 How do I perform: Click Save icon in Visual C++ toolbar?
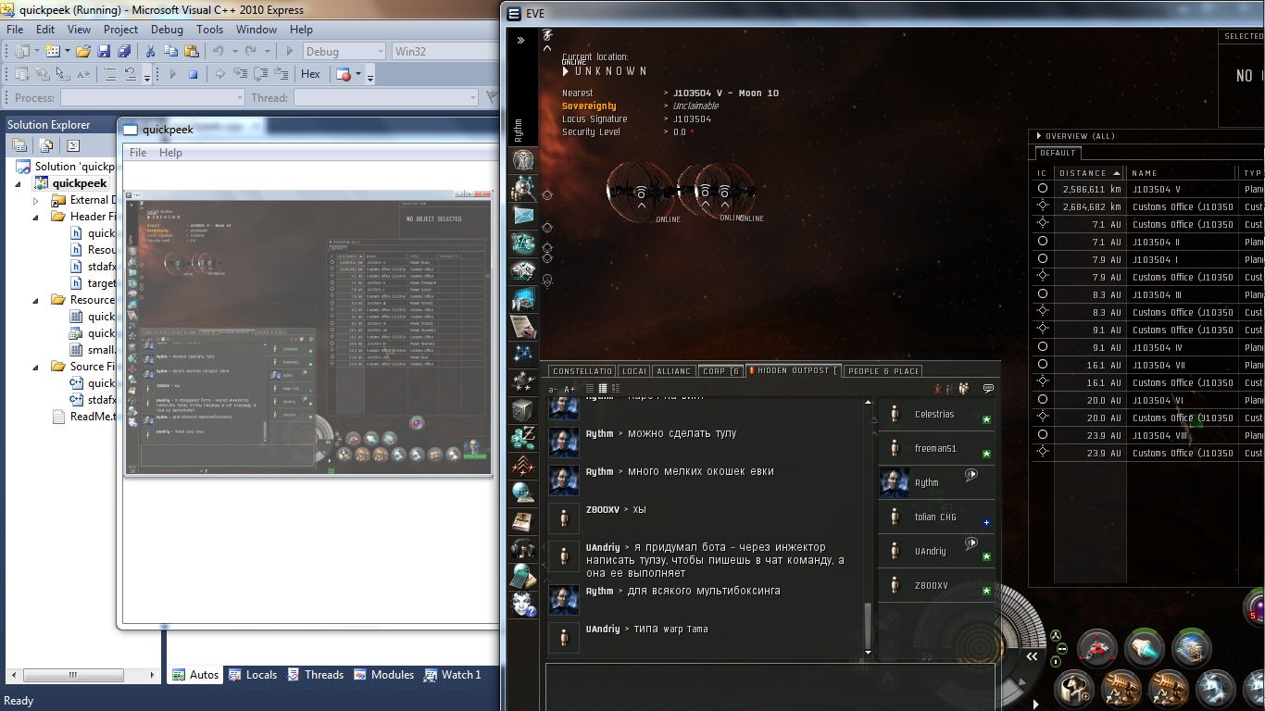104,51
